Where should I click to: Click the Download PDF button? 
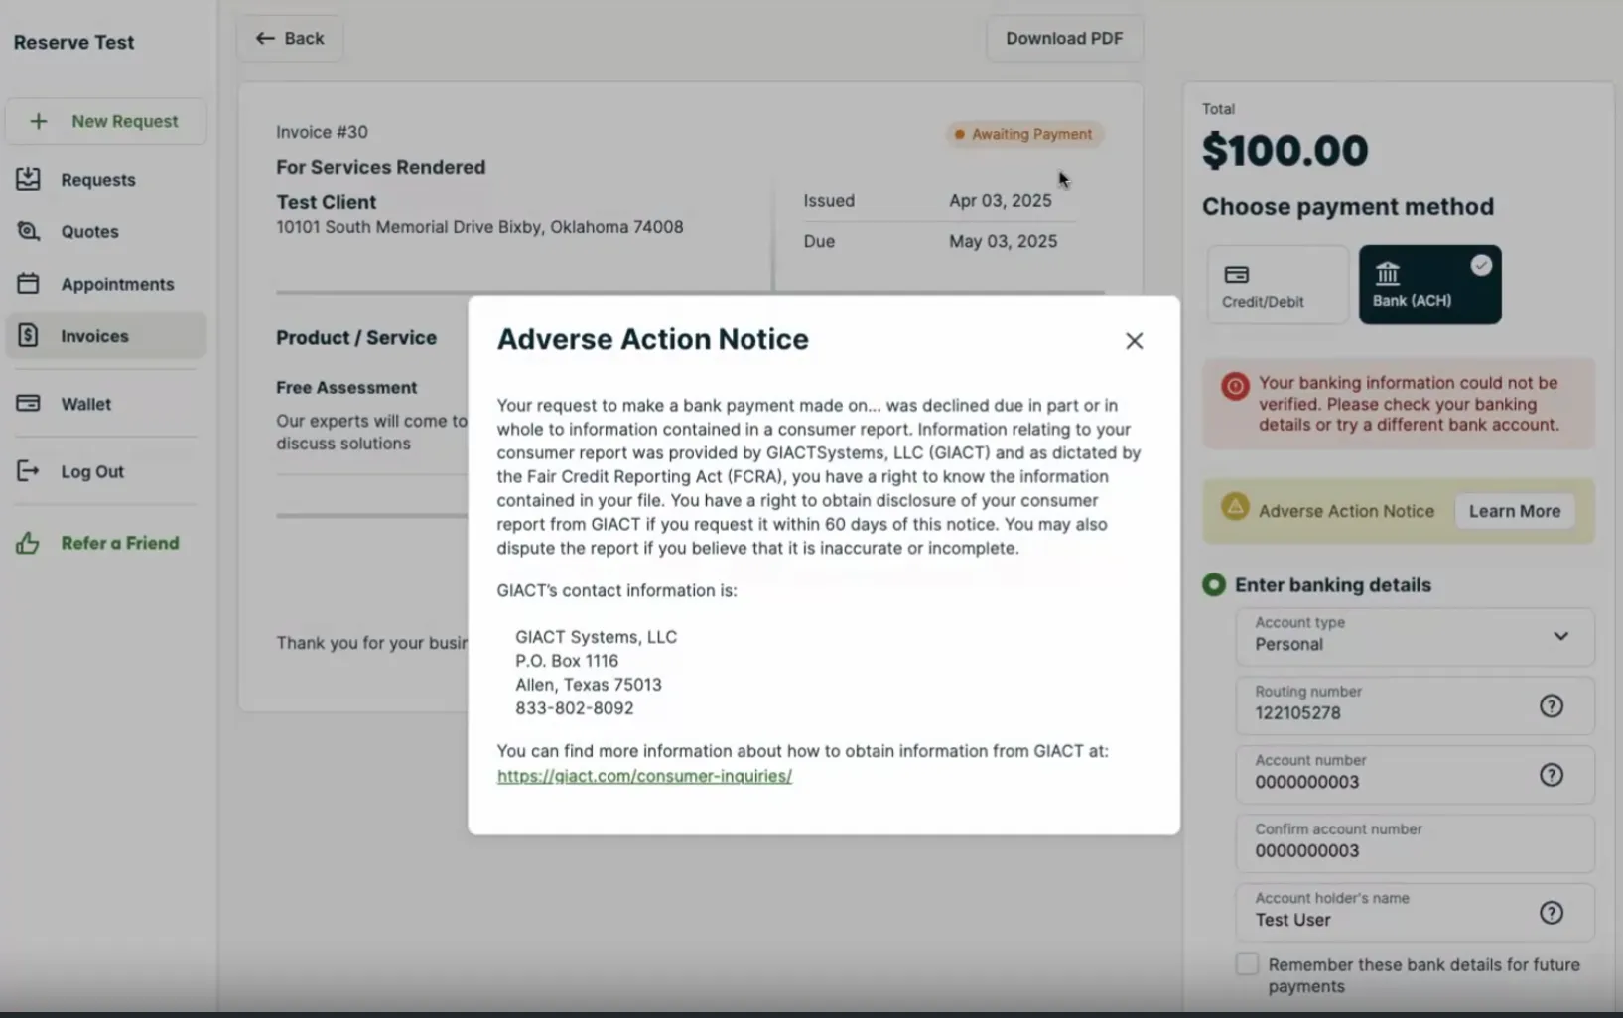(1064, 39)
